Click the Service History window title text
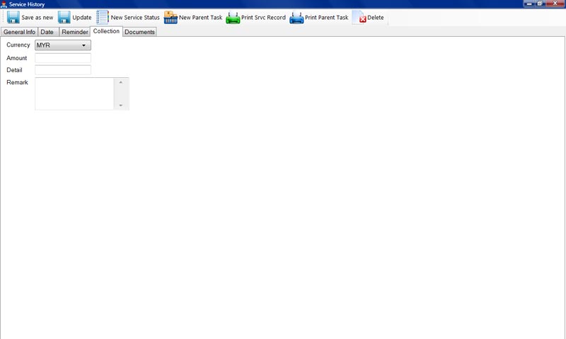 27,4
